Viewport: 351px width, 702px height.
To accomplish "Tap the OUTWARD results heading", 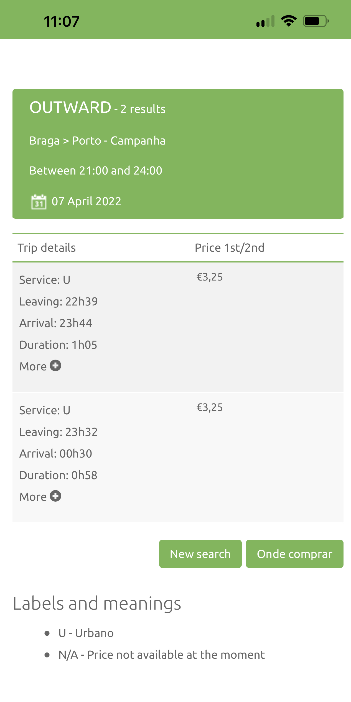I will 97,108.
